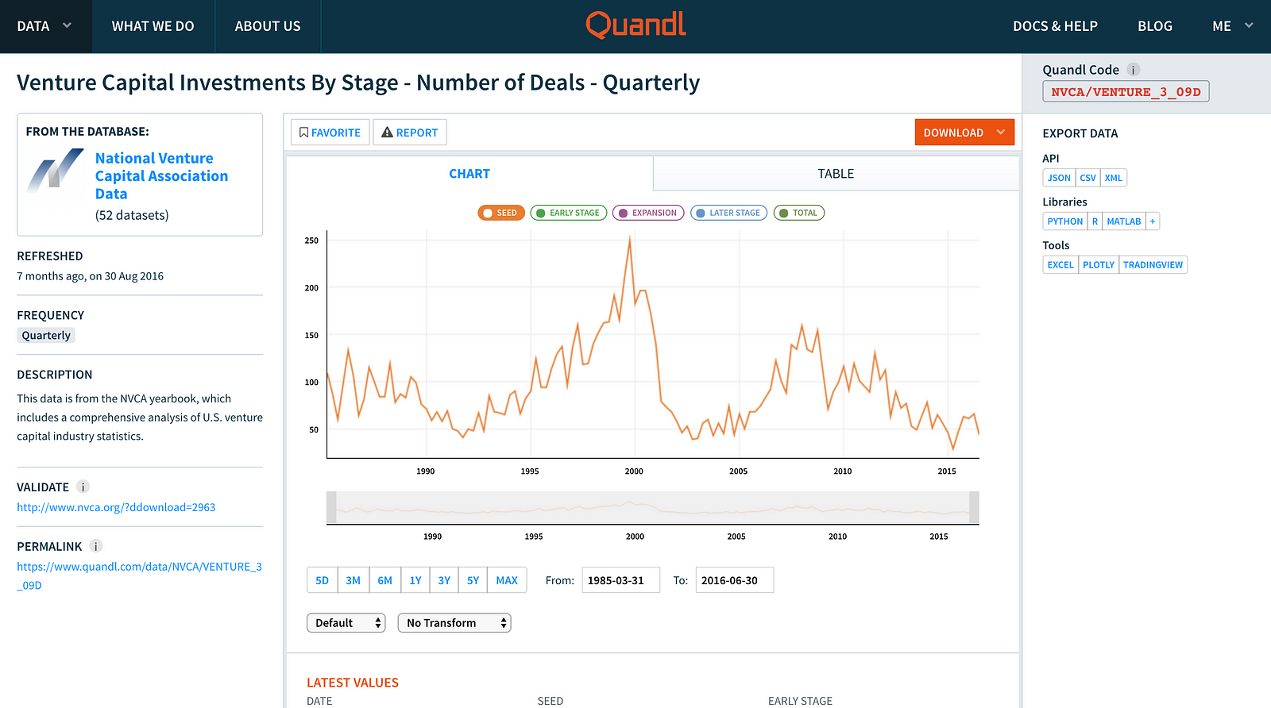
Task: Click the From date field
Action: (x=621, y=580)
